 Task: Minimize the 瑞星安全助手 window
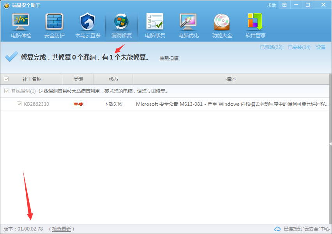pos(296,5)
